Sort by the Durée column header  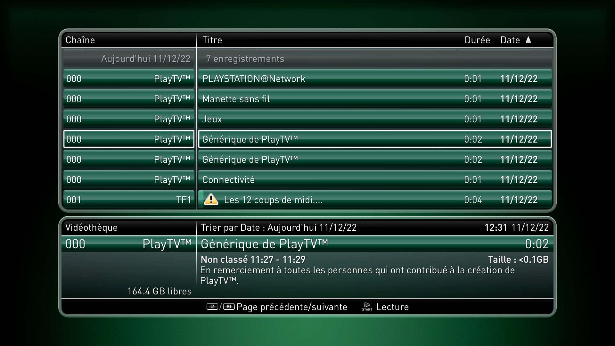point(477,40)
